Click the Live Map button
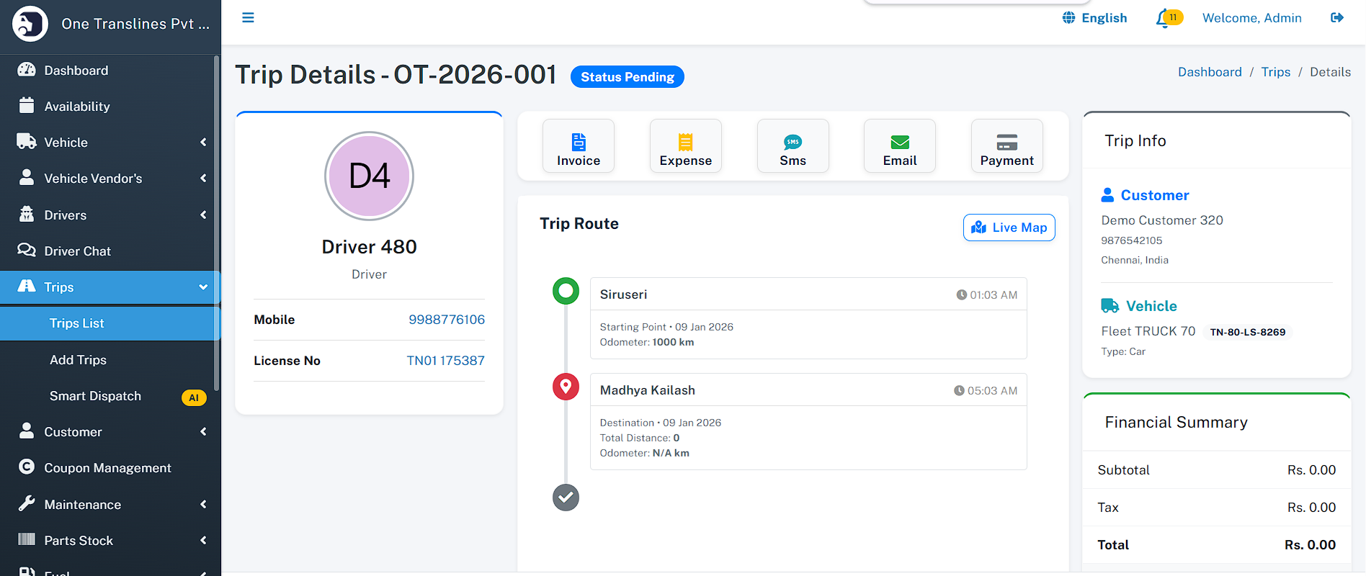1366x576 pixels. (1009, 228)
